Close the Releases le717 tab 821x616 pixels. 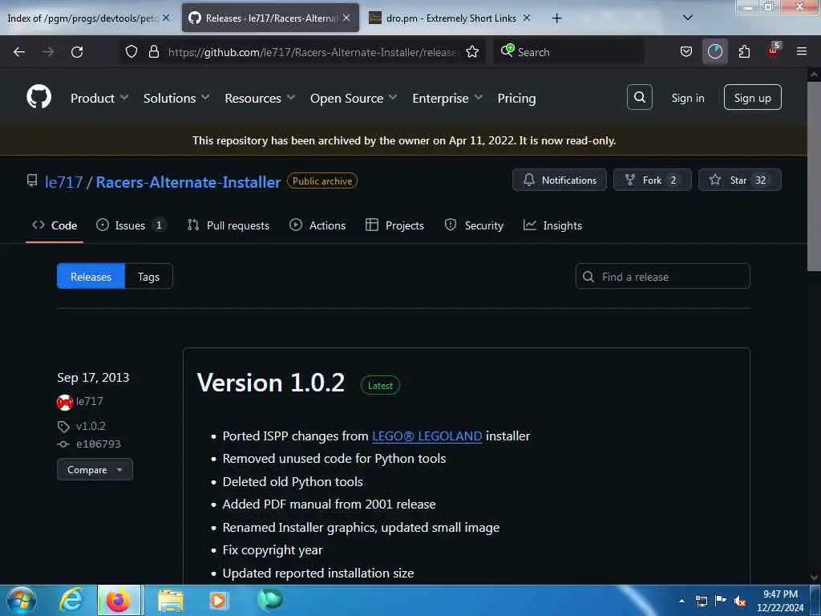pyautogui.click(x=346, y=18)
